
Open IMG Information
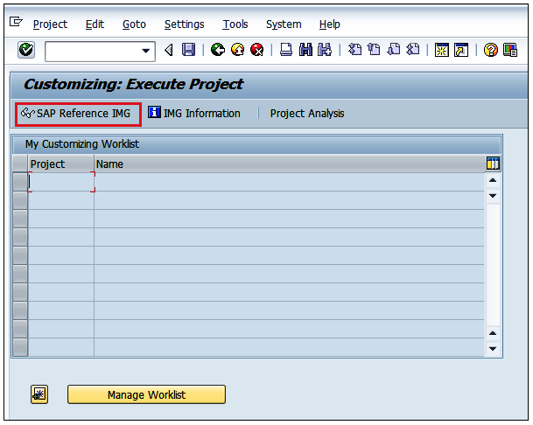pos(194,114)
